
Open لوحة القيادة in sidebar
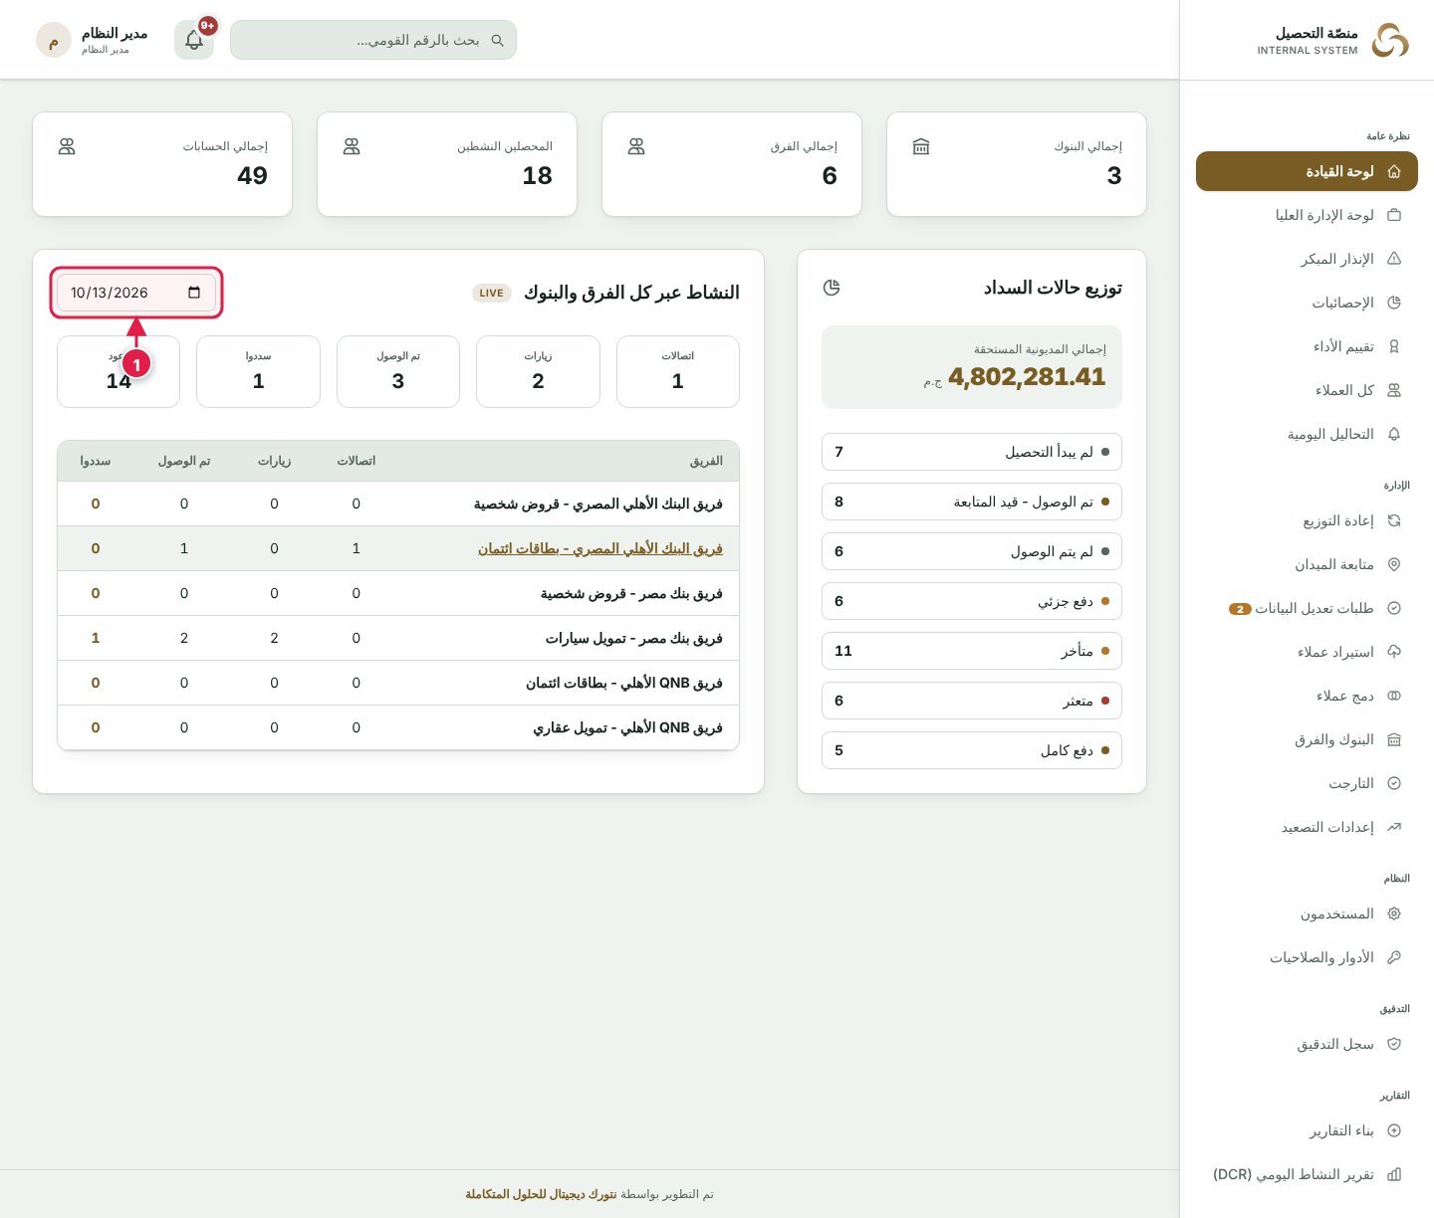(x=1307, y=171)
